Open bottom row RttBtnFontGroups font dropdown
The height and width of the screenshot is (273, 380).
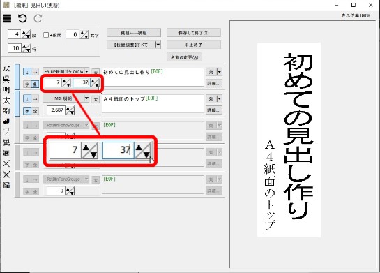pos(86,179)
